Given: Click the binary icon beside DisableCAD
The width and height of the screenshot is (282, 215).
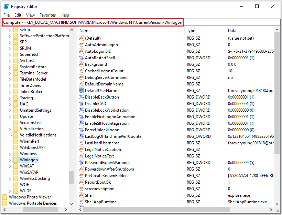Looking at the screenshot, I should (x=81, y=103).
